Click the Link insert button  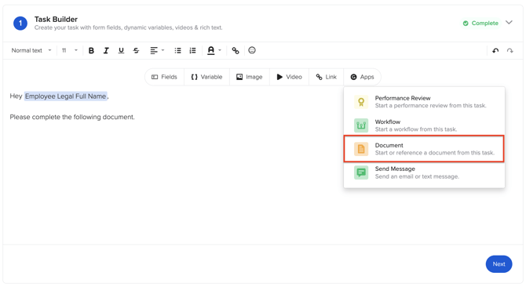(x=326, y=77)
